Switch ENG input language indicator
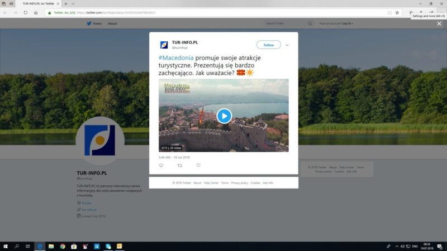This screenshot has width=447, height=251. tap(415, 247)
